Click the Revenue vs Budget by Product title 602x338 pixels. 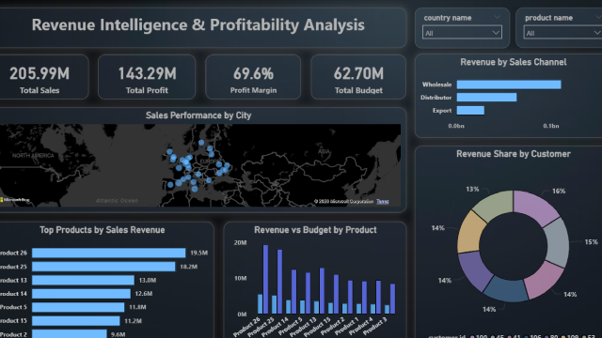click(x=315, y=230)
